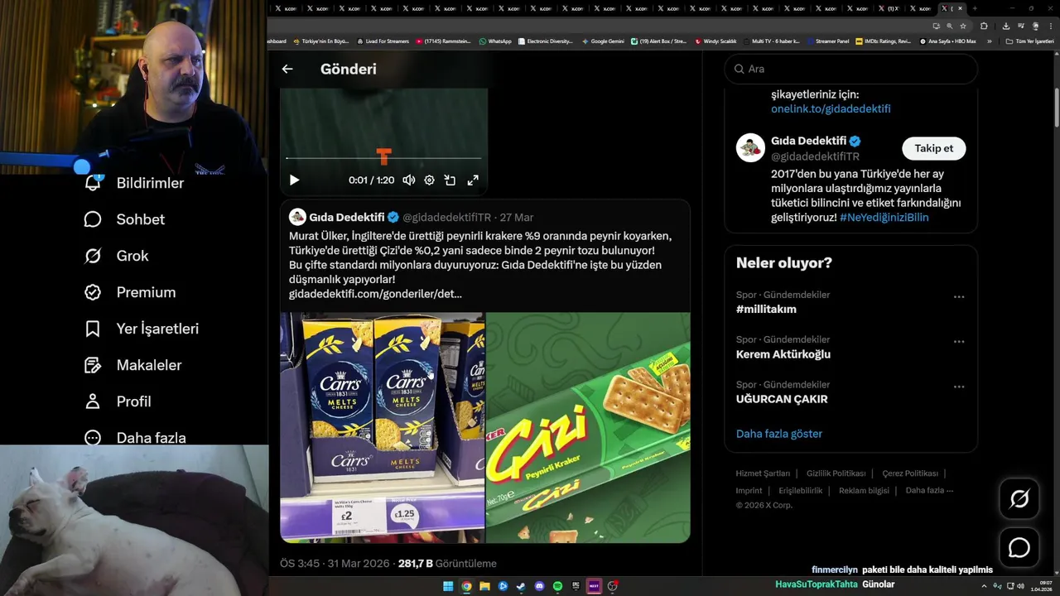Open Çerez Politikası footer link
1060x596 pixels.
click(x=910, y=473)
